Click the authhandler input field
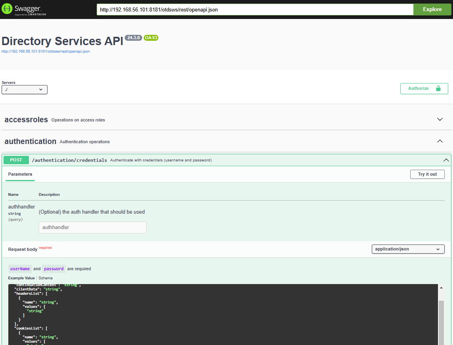 click(x=93, y=227)
